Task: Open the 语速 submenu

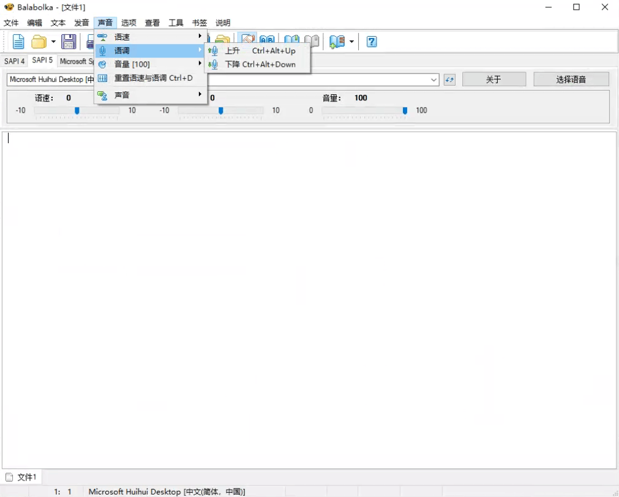Action: pos(151,37)
